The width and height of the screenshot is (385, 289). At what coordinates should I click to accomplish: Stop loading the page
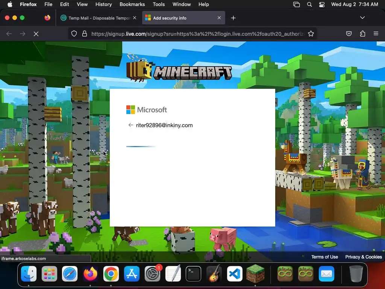[x=36, y=33]
